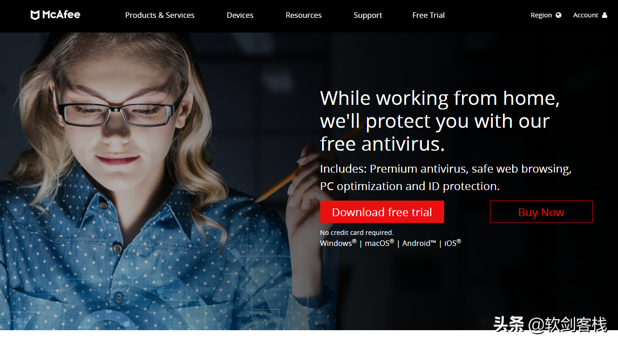
Task: Click the McAfee shield logo icon
Action: 35,15
